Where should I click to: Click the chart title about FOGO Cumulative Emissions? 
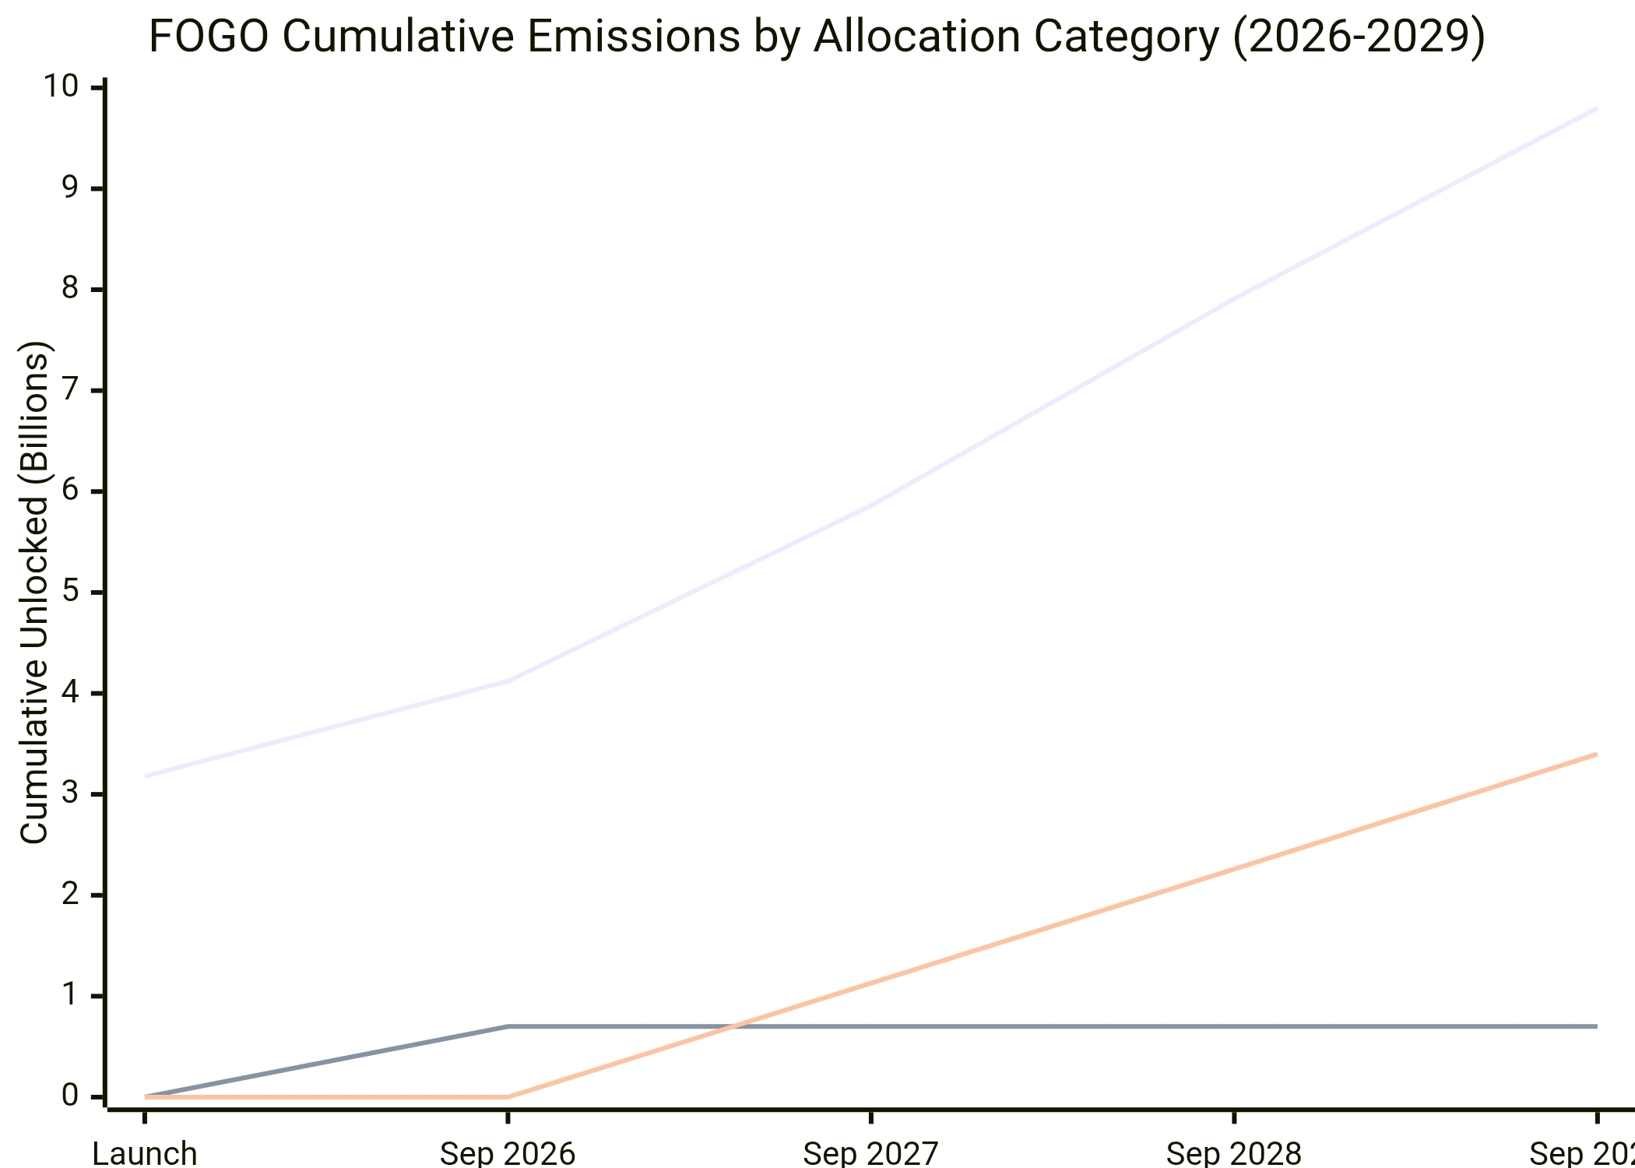tap(817, 37)
